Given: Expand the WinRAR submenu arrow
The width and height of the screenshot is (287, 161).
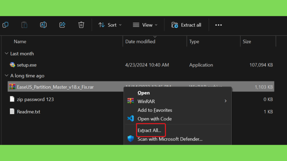Looking at the screenshot, I should click(x=226, y=101).
